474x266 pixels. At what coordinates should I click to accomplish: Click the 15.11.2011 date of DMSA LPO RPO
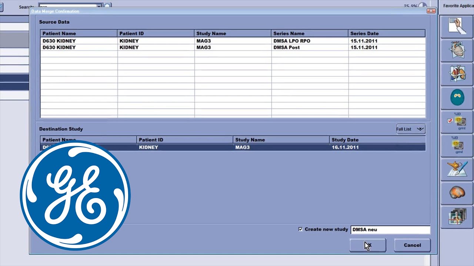pos(364,41)
